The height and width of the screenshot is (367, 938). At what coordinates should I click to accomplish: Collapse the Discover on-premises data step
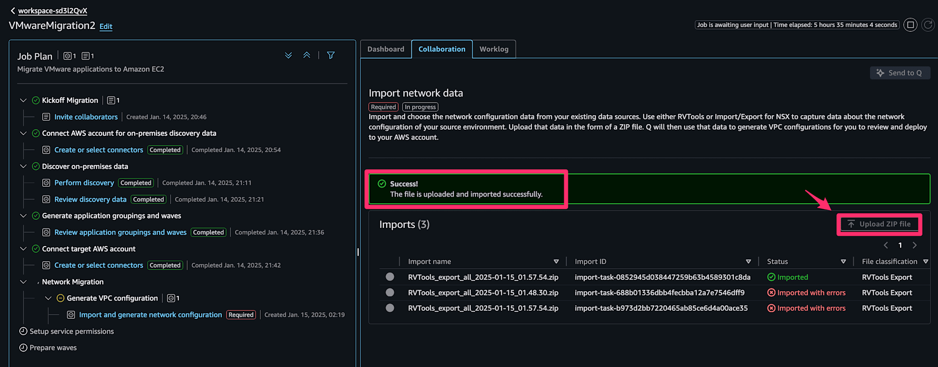(23, 166)
